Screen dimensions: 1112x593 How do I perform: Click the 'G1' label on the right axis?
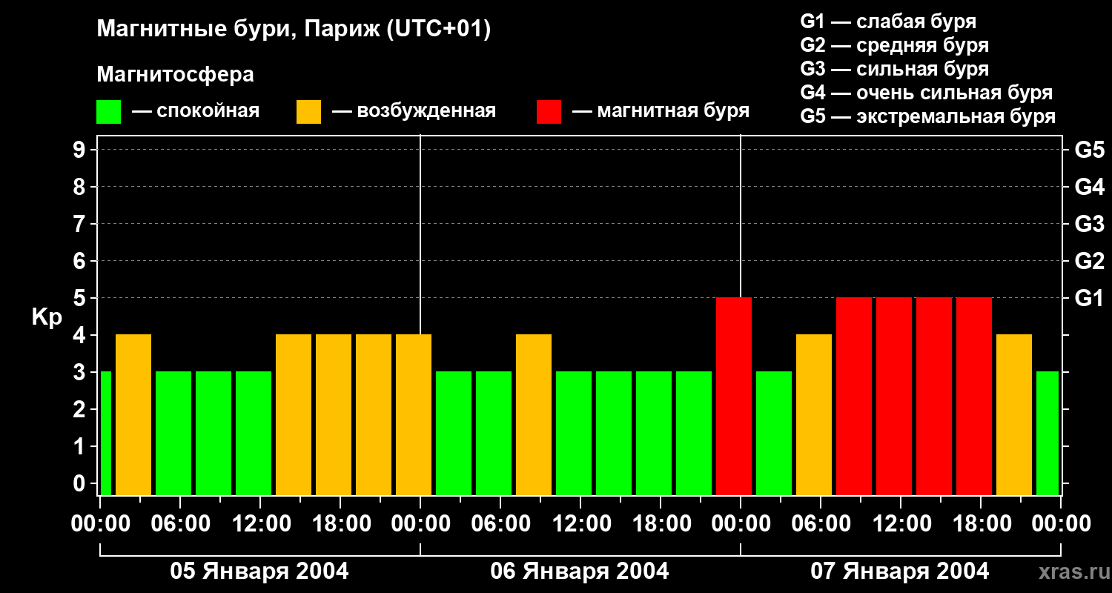click(1089, 299)
